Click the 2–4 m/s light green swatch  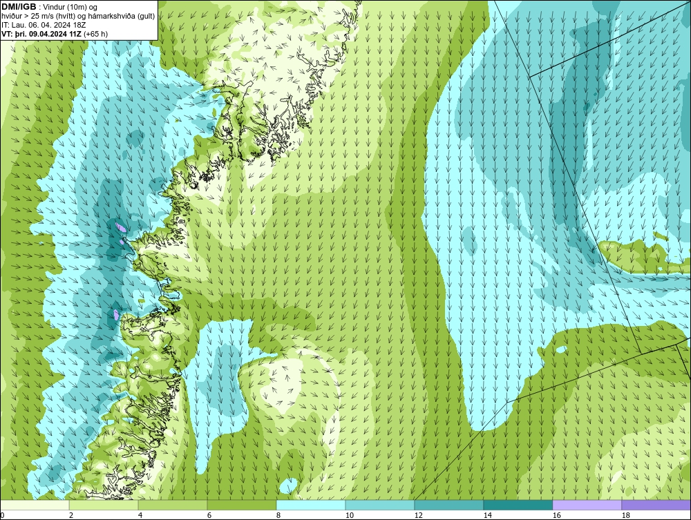pyautogui.click(x=104, y=505)
